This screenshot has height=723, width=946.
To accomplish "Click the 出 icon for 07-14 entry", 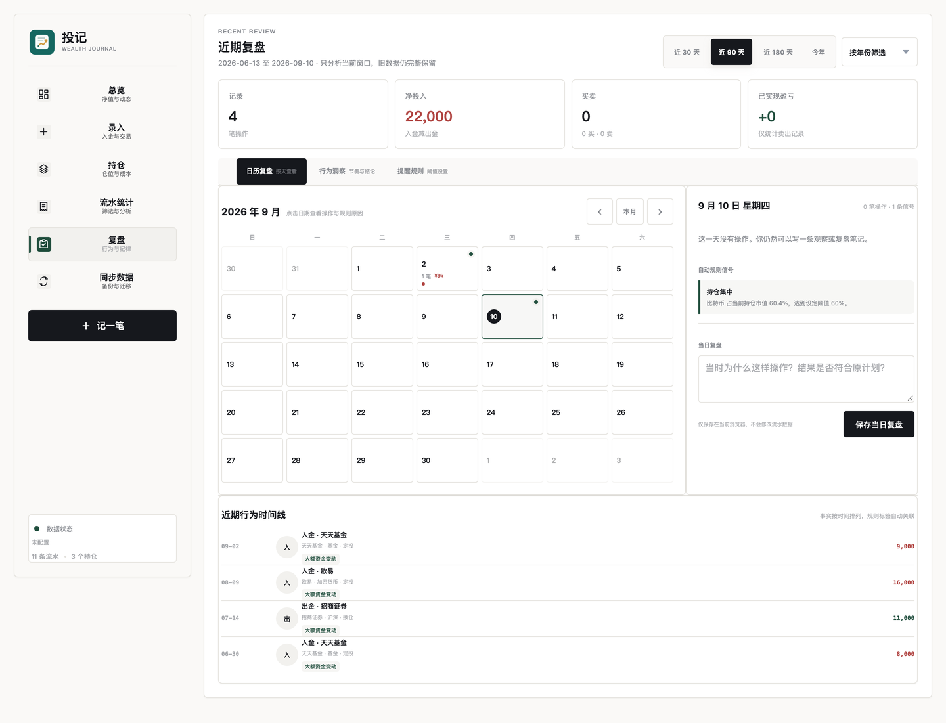I will (x=287, y=619).
